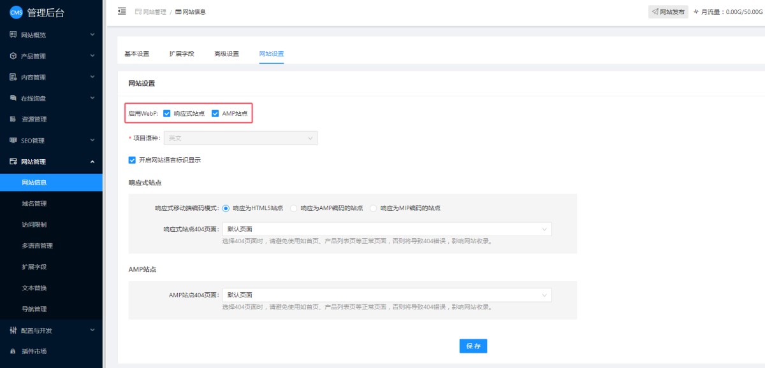This screenshot has width=765, height=368.
Task: Uncheck the 响应式站点 WebP checkbox
Action: (x=167, y=113)
